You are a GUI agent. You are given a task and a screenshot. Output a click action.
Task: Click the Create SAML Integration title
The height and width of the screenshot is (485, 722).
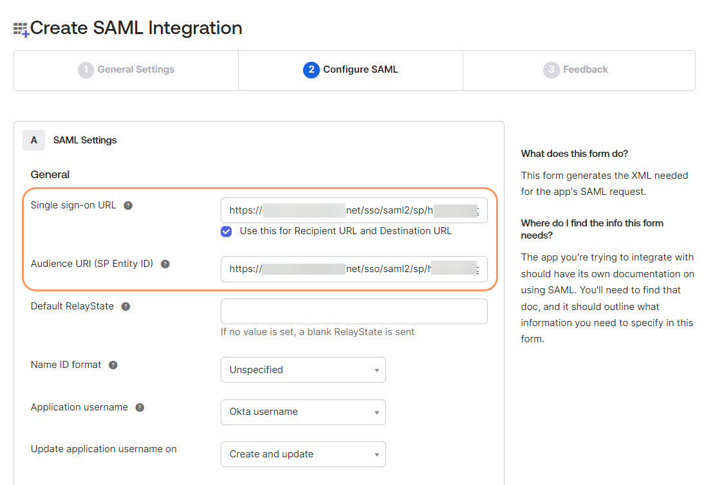136,28
